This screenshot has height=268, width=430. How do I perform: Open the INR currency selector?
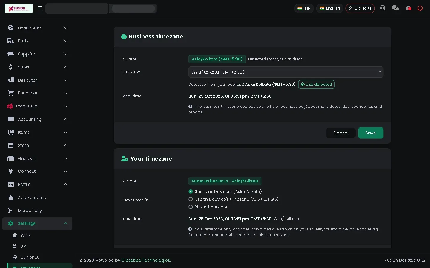click(x=304, y=8)
